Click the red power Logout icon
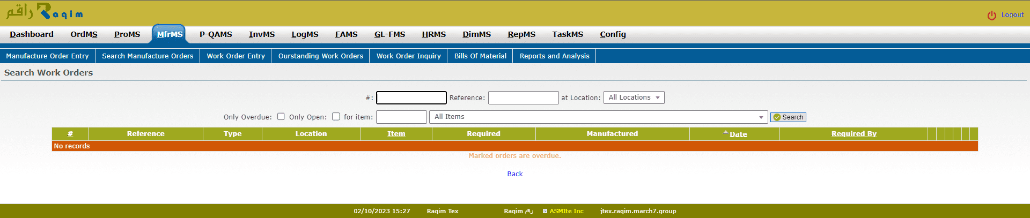Image resolution: width=1030 pixels, height=218 pixels. [991, 16]
